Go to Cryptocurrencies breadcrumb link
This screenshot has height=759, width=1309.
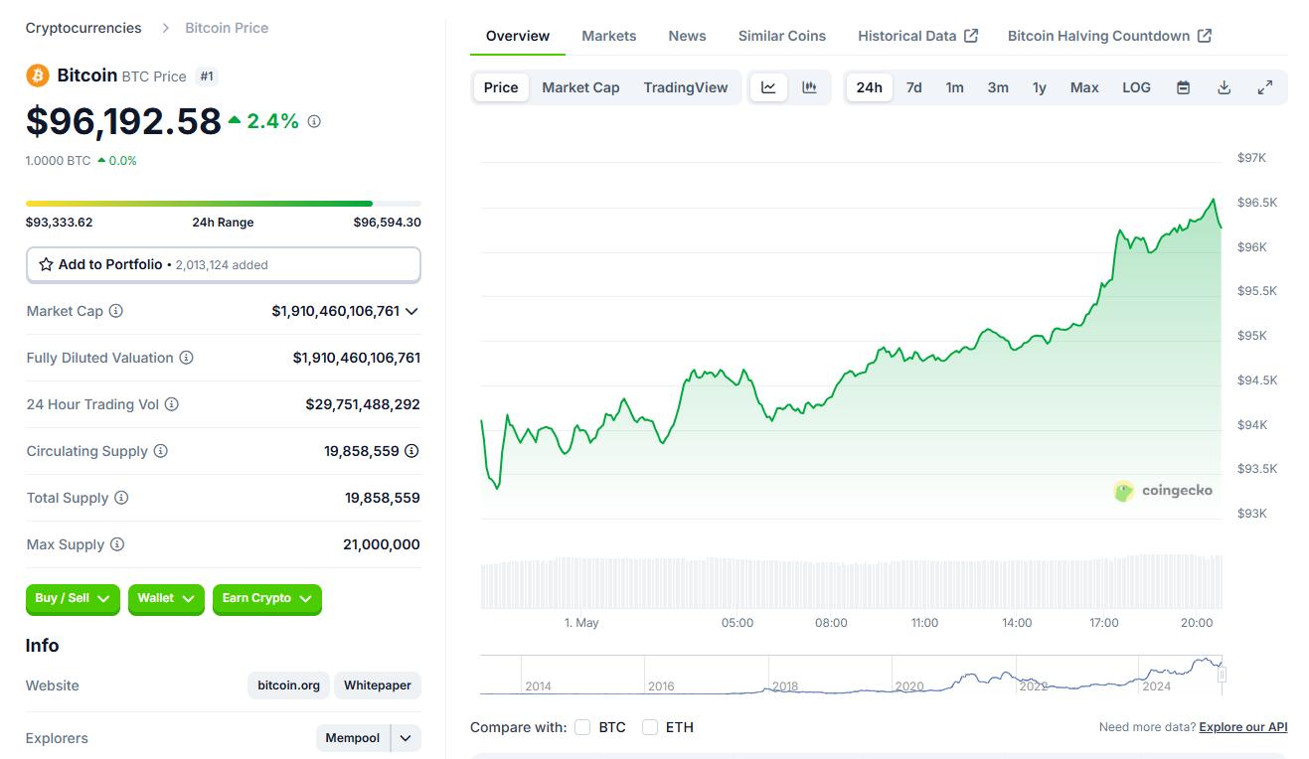tap(83, 28)
